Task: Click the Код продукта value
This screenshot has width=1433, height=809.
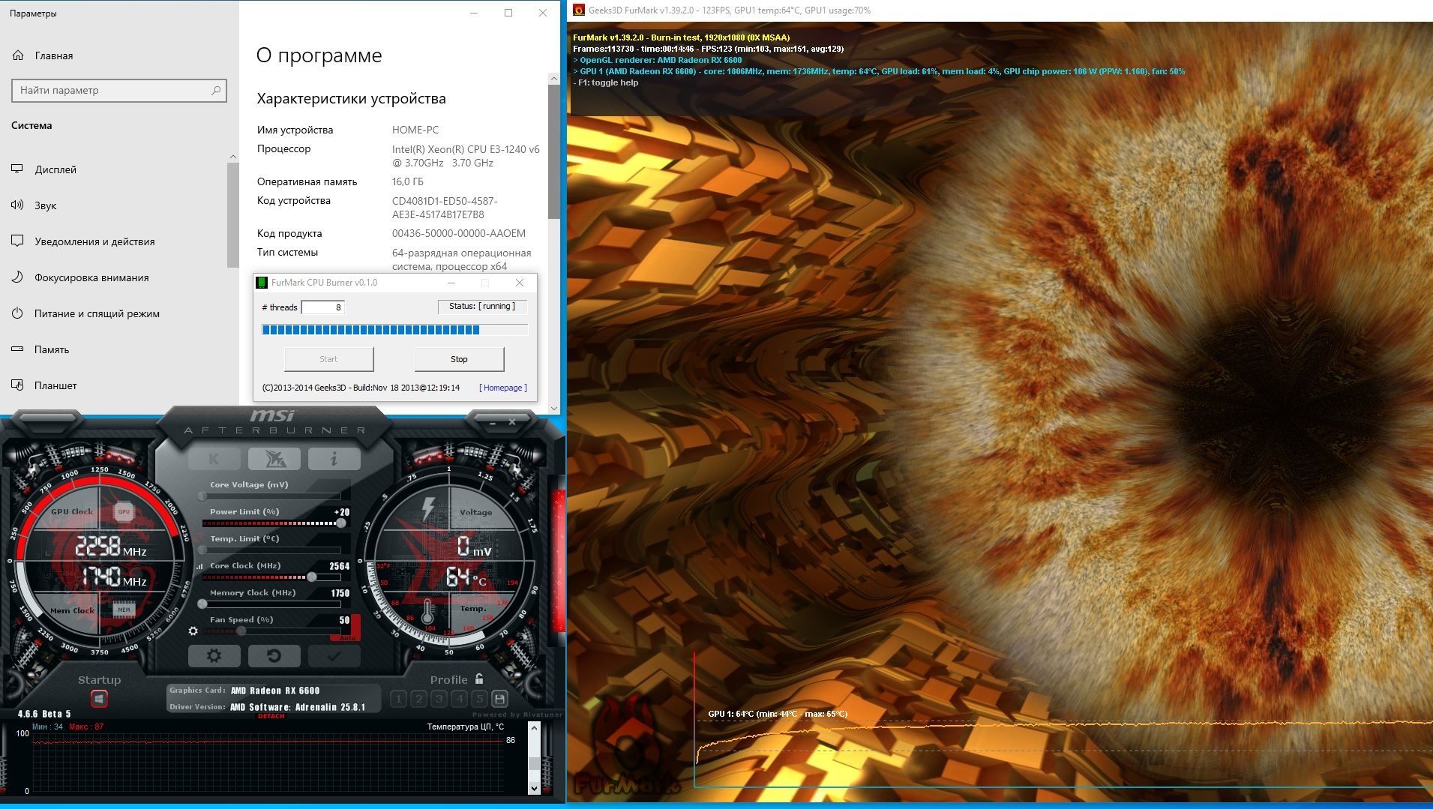Action: coord(459,233)
